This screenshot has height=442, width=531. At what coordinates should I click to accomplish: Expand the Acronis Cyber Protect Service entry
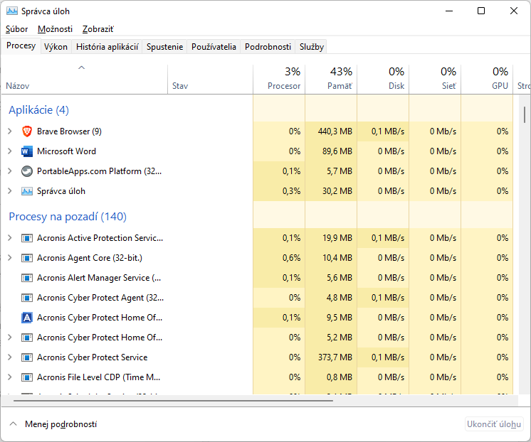10,357
